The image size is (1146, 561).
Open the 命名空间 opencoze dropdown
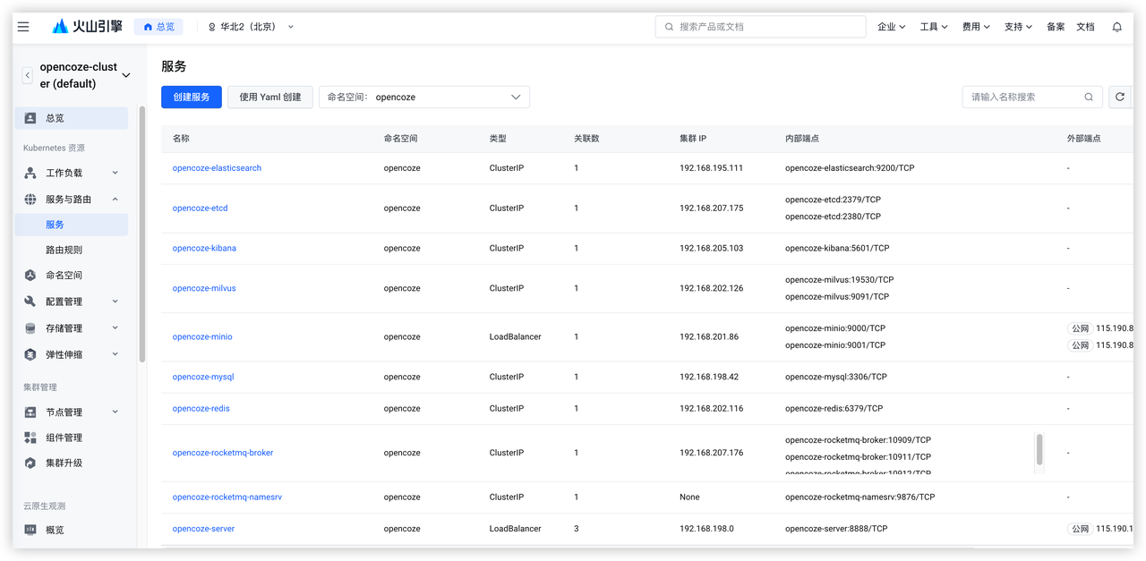[424, 97]
